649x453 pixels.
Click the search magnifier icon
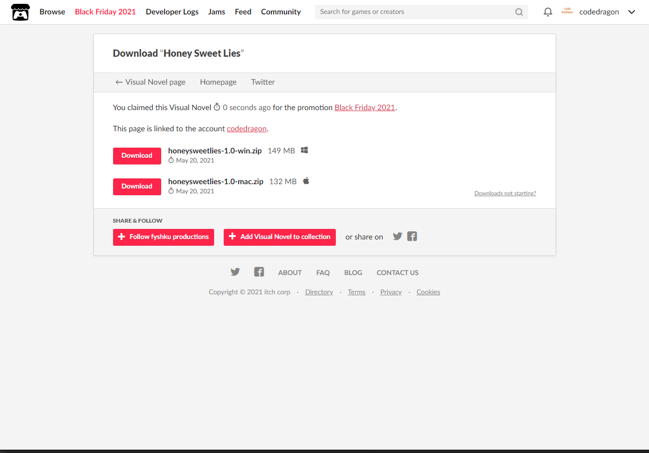(519, 12)
